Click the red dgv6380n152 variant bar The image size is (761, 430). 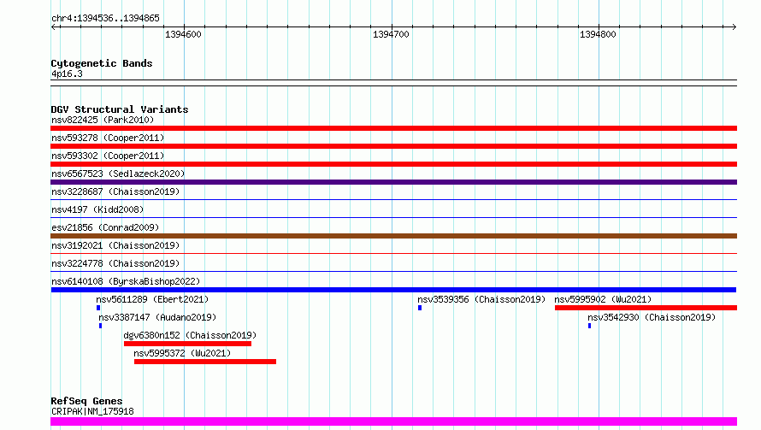(x=187, y=344)
